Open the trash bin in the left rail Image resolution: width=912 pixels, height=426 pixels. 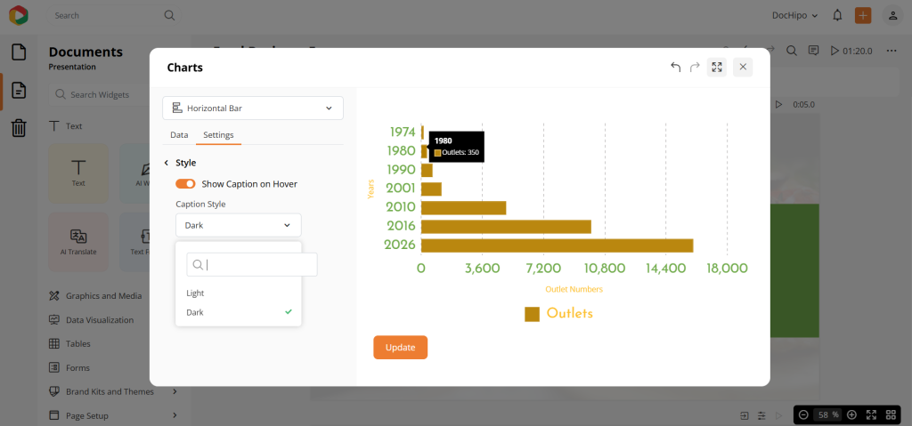(x=19, y=128)
